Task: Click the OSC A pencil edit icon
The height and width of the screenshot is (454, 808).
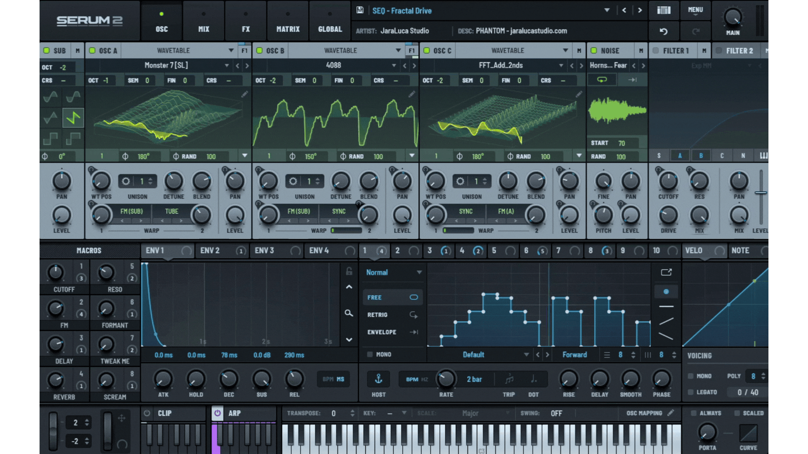Action: (245, 95)
